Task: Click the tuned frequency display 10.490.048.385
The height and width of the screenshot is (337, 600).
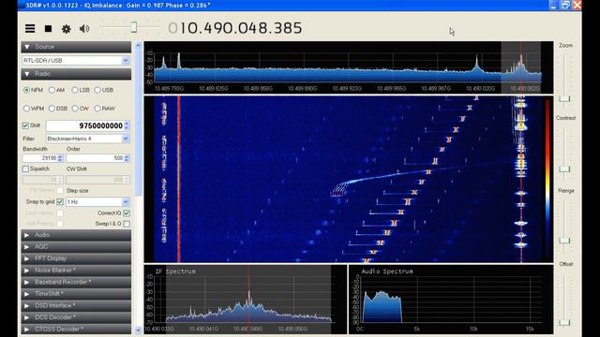Action: (235, 28)
